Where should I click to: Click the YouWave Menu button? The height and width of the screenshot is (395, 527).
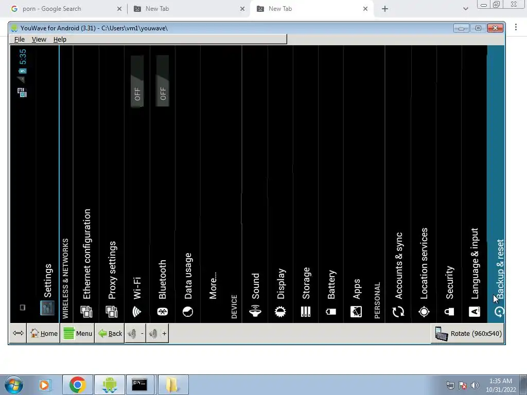click(77, 333)
